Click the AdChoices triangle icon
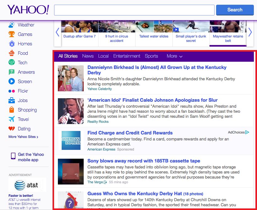 point(247,132)
